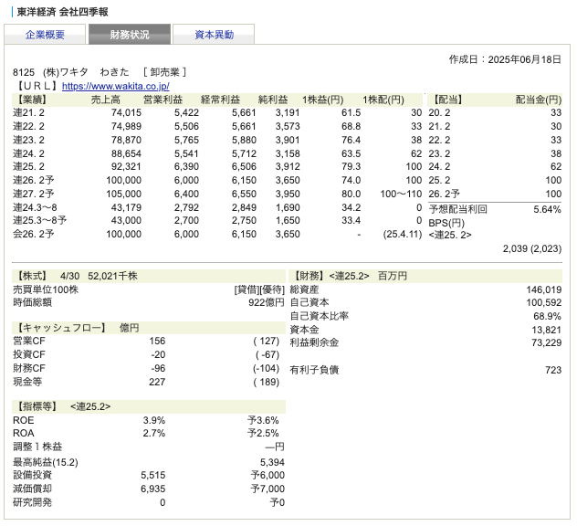This screenshot has width=577, height=526.
Task: Click the 営業利益 column header
Action: click(163, 100)
